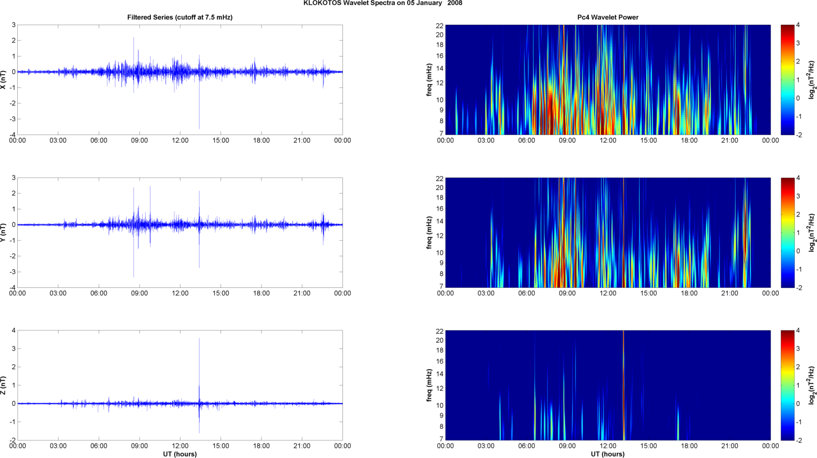Click the 18:00 tick label under the Z time series

coord(262,446)
